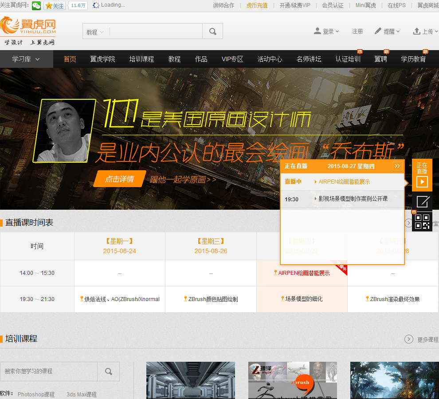The width and height of the screenshot is (439, 399).
Task: Click the 注册 register link
Action: [357, 31]
